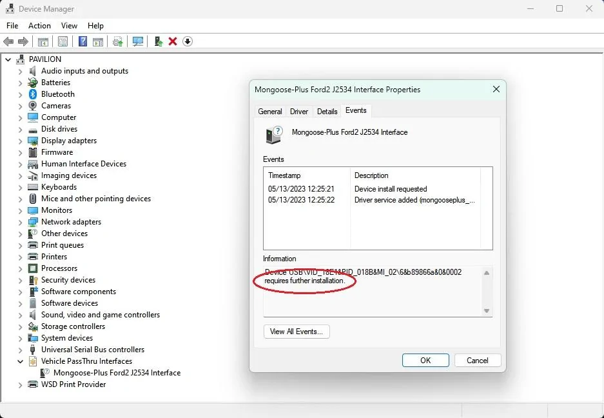Click the Print queues printer icon
Screen dimensions: 604x418
pos(33,245)
